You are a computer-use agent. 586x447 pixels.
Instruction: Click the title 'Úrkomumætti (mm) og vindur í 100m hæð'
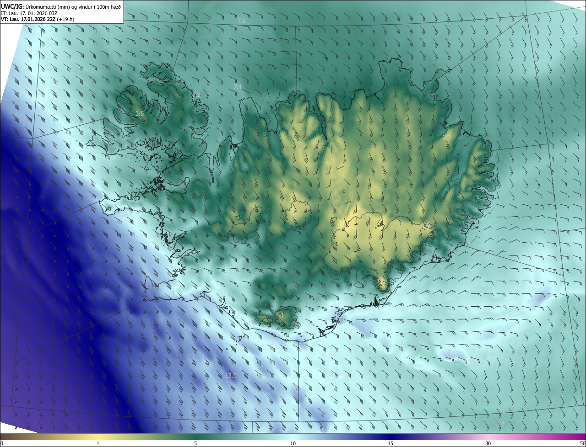73,6
